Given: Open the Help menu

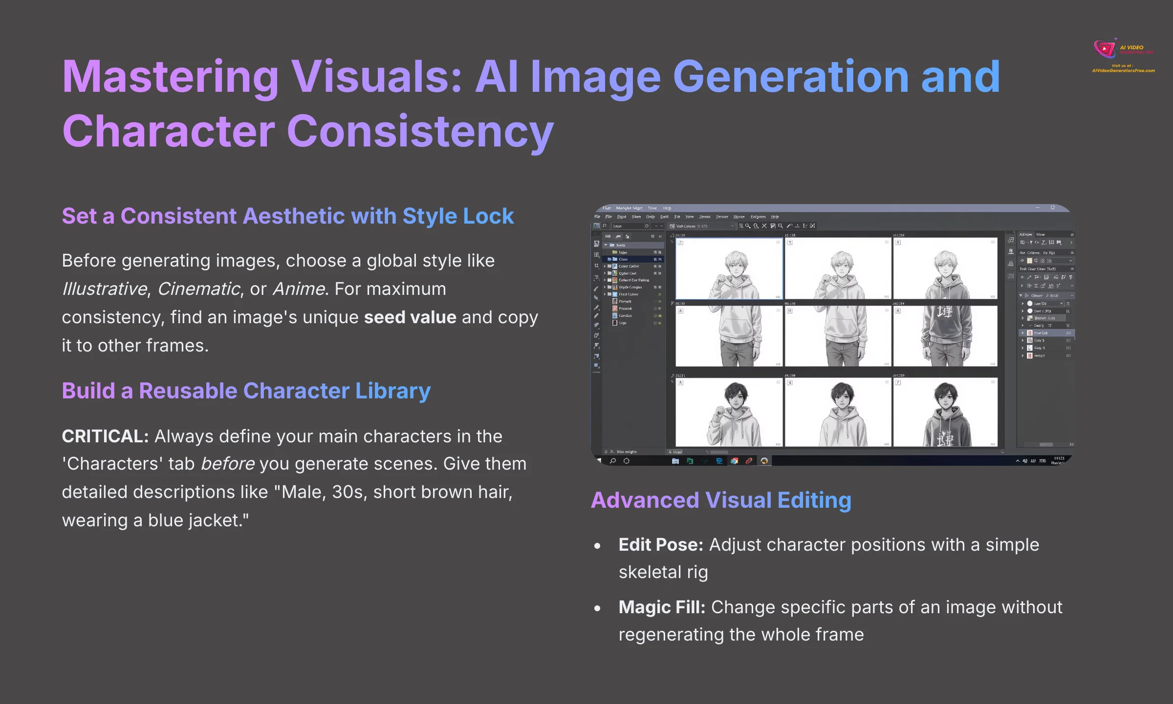Looking at the screenshot, I should [x=775, y=216].
